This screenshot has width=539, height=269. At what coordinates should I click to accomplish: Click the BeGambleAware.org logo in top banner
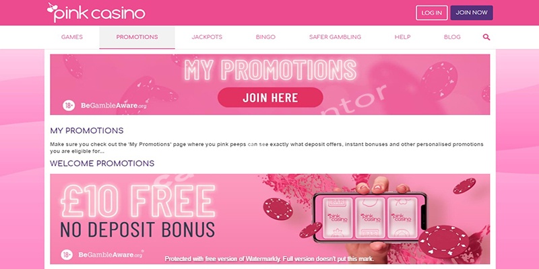coord(114,106)
